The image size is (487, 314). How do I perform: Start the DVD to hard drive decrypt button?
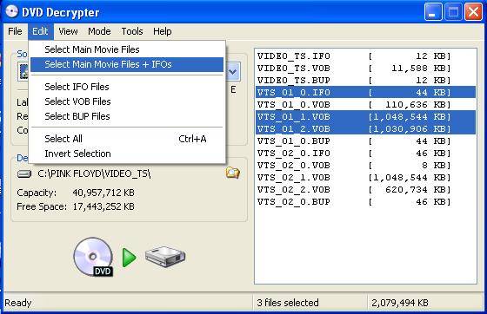coord(129,257)
